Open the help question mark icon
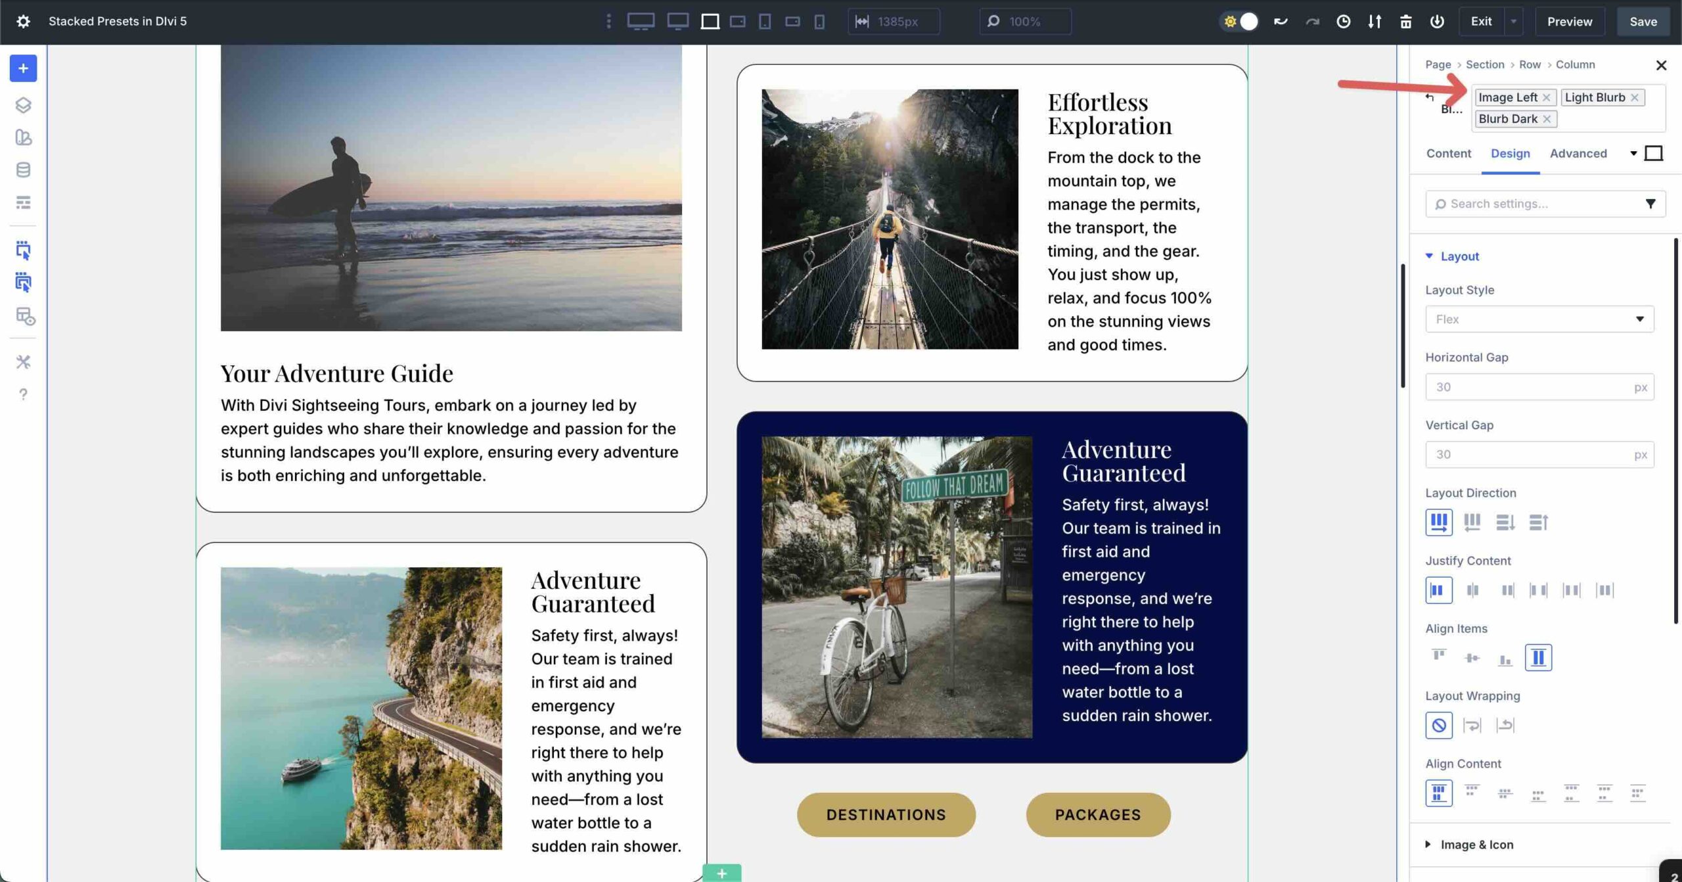The image size is (1682, 882). [23, 394]
